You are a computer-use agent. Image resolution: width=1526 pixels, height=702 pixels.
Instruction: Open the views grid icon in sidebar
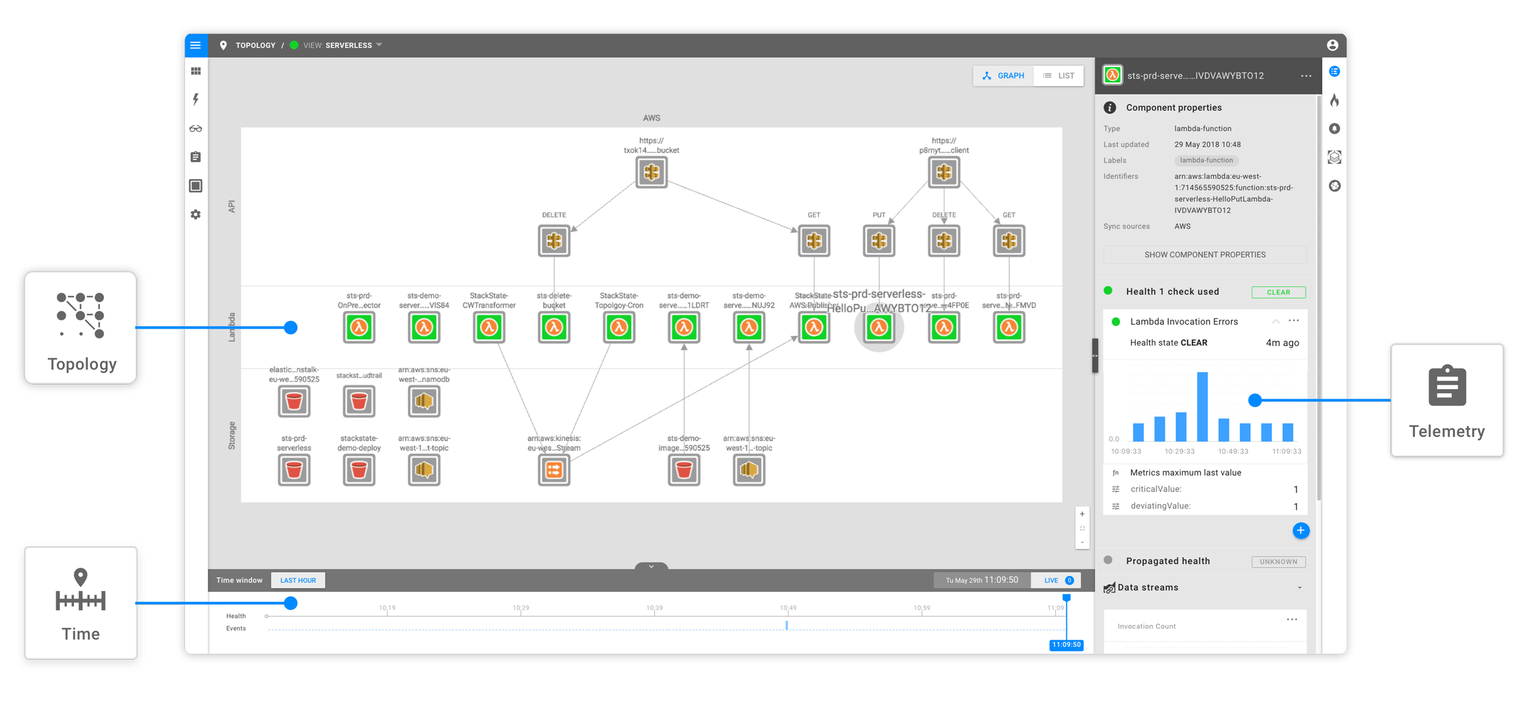click(x=195, y=71)
